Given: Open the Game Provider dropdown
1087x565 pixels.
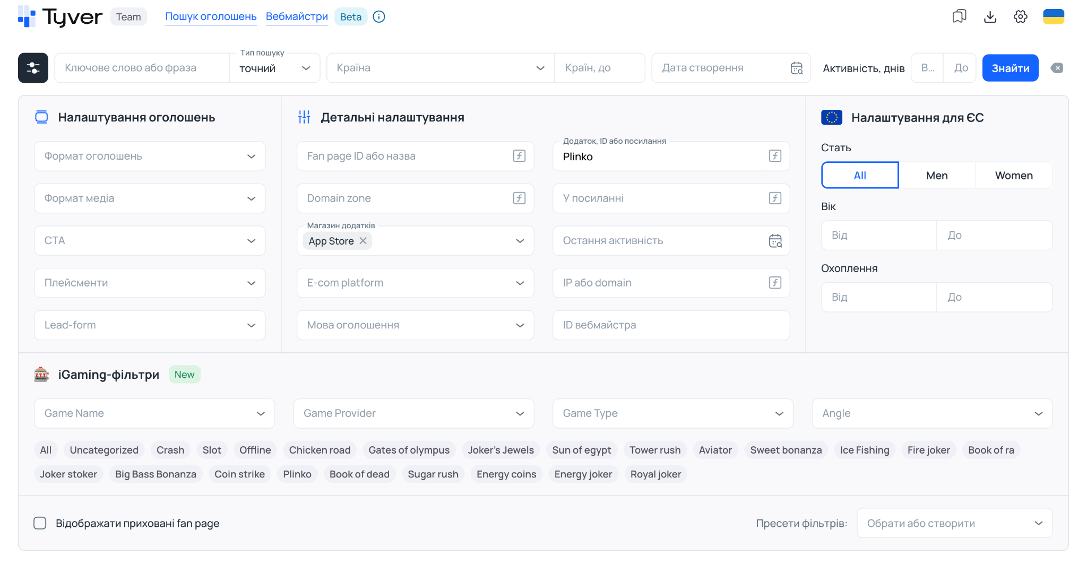Looking at the screenshot, I should [413, 413].
